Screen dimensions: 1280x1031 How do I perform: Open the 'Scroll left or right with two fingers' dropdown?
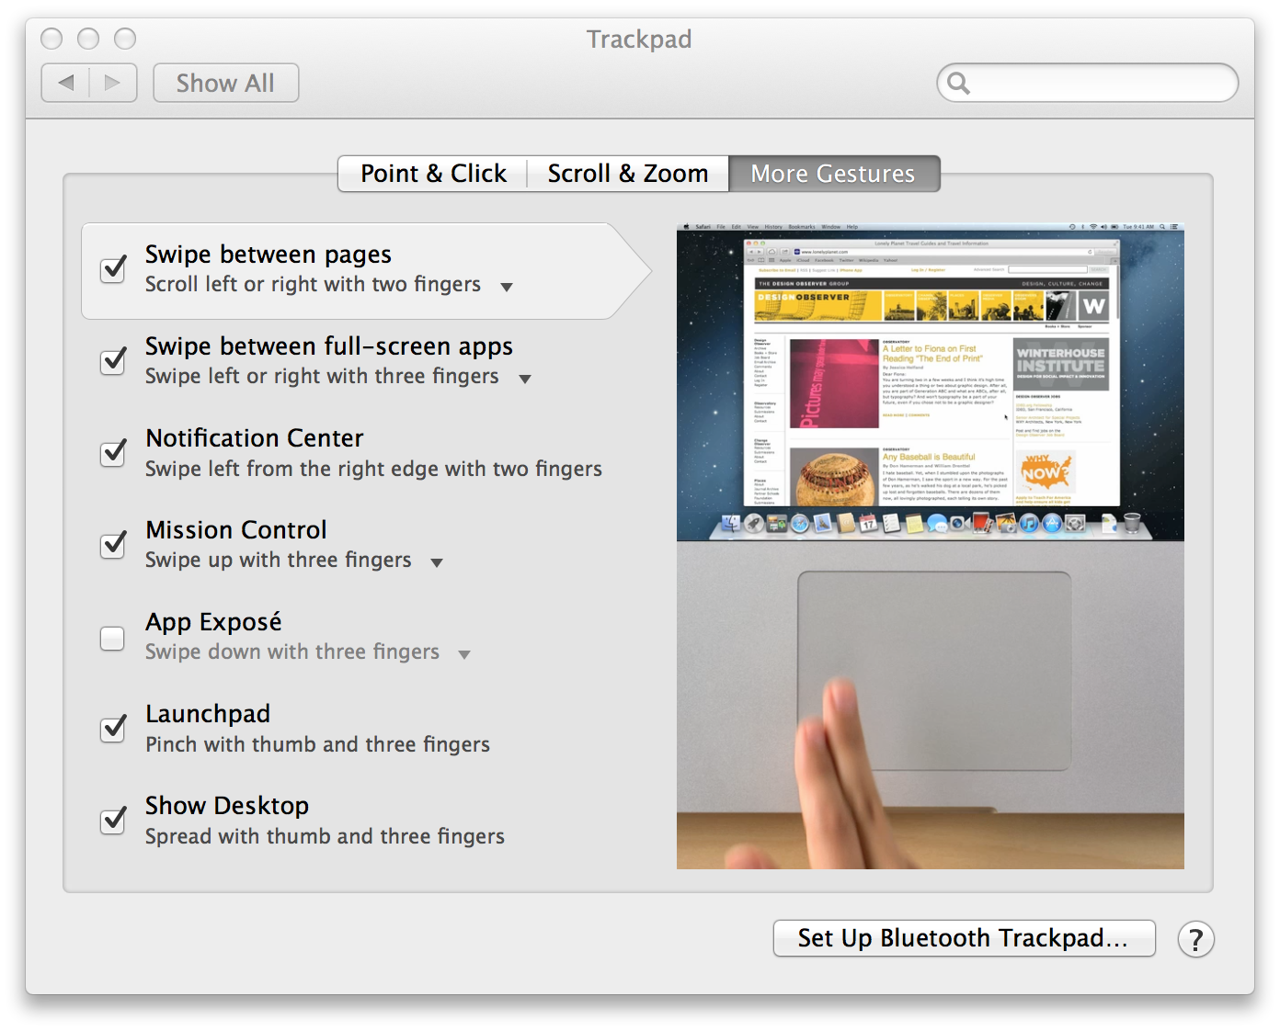pos(507,287)
